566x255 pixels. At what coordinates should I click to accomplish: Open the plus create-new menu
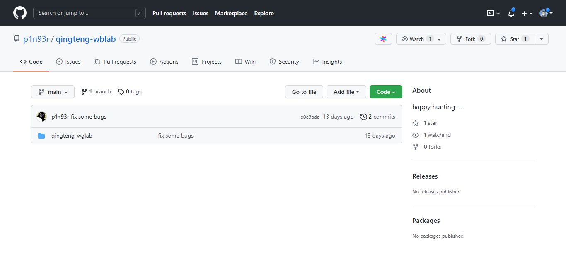527,13
